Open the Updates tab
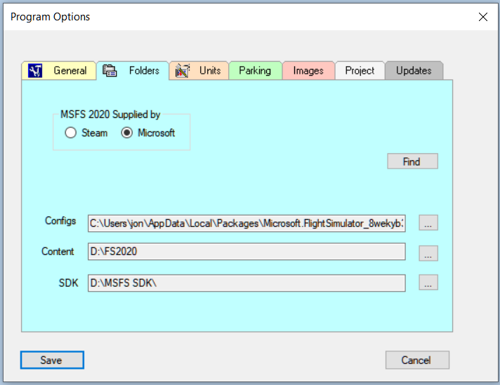500x385 pixels. 414,70
